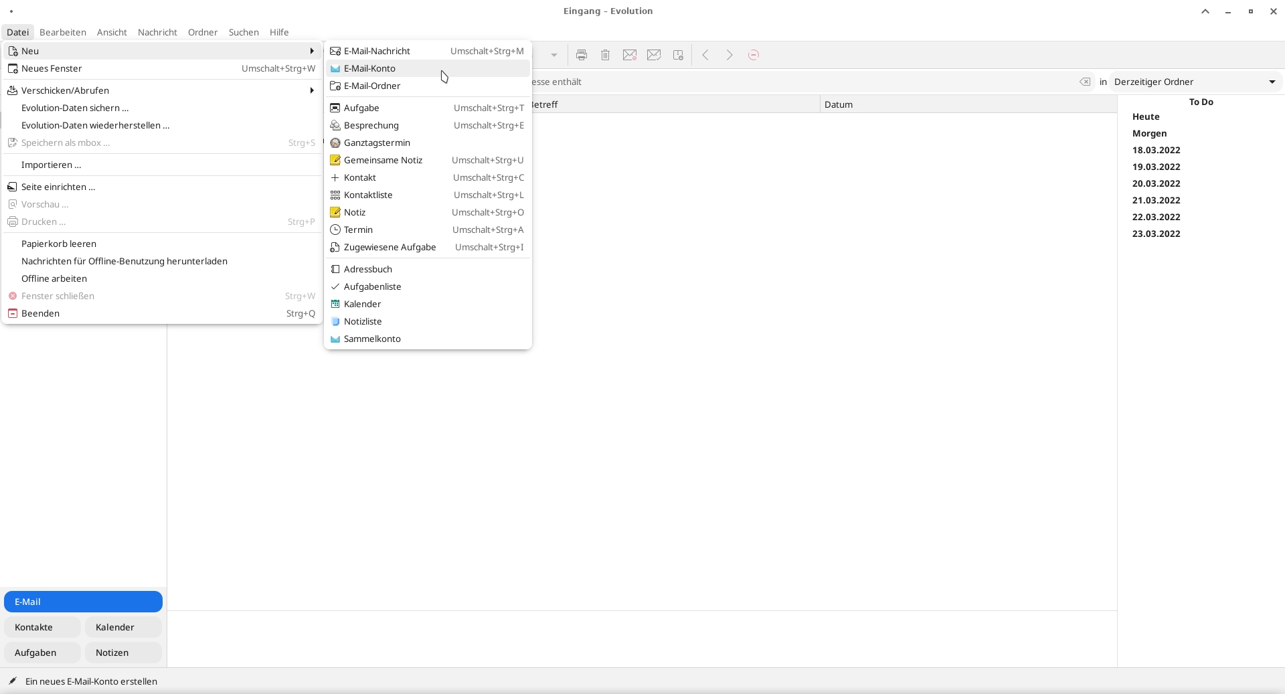Close the 'Datei' menu via its title

17,32
